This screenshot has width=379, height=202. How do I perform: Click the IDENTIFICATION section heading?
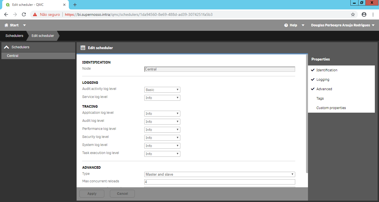point(96,62)
